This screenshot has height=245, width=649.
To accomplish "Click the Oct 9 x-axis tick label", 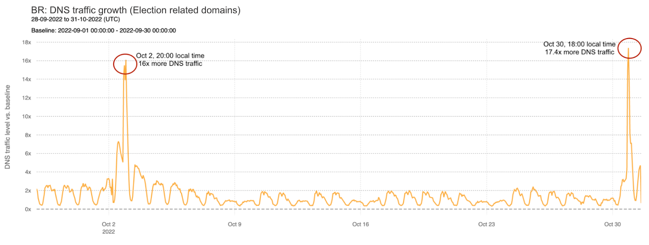I will click(234, 224).
